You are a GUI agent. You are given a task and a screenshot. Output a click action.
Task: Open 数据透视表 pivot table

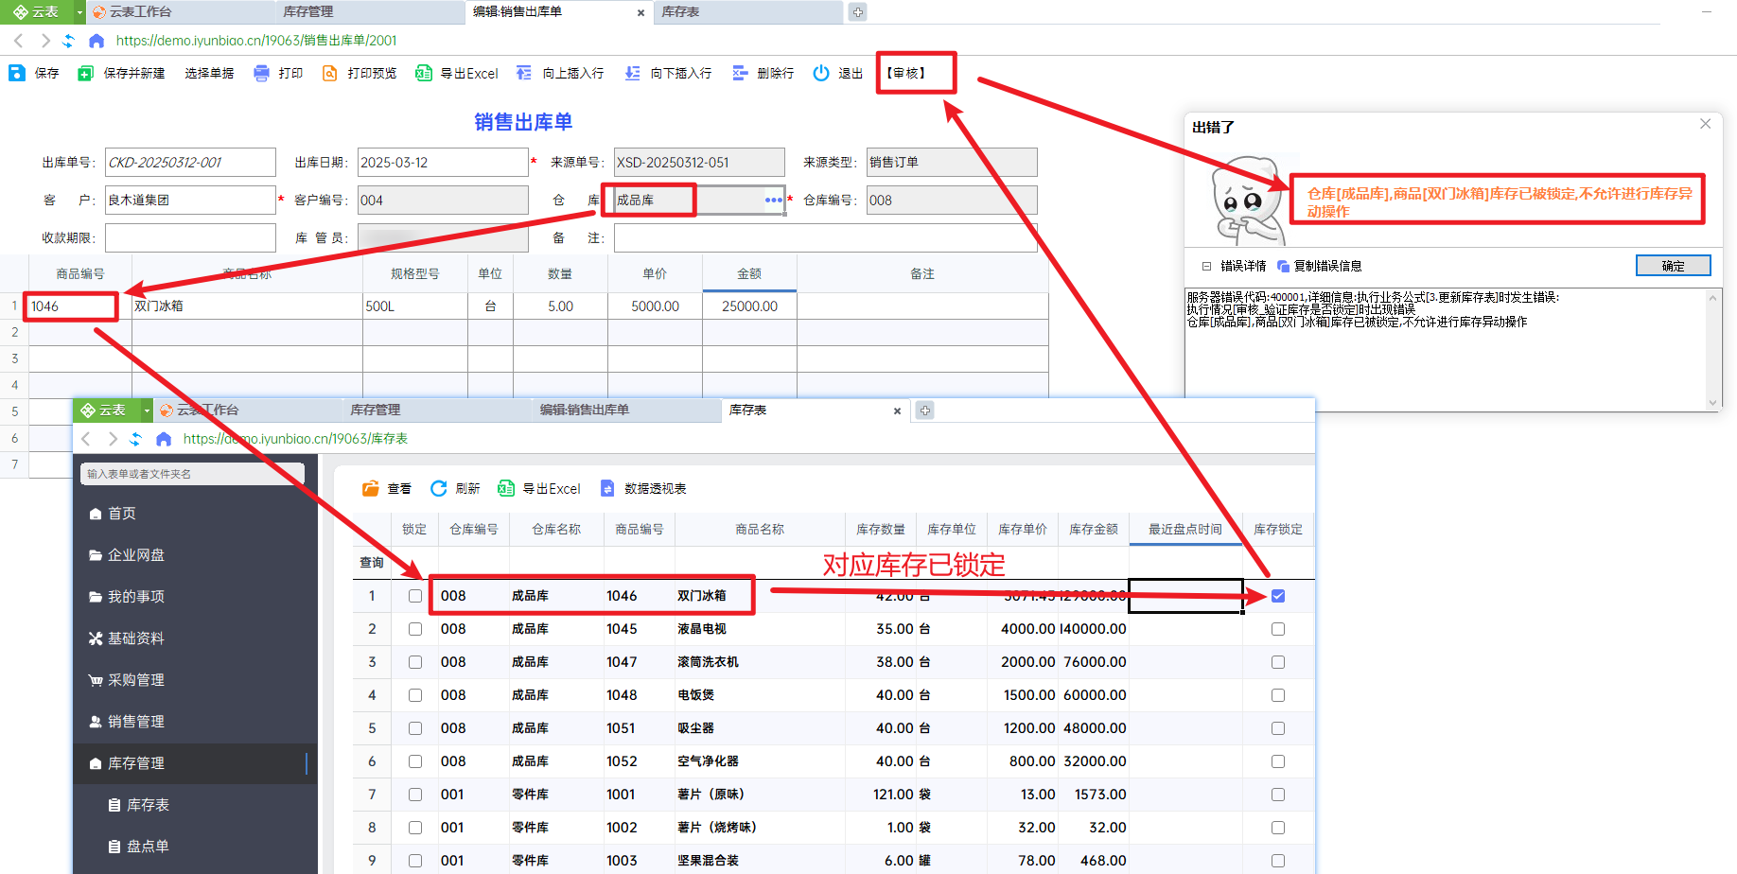click(x=643, y=489)
